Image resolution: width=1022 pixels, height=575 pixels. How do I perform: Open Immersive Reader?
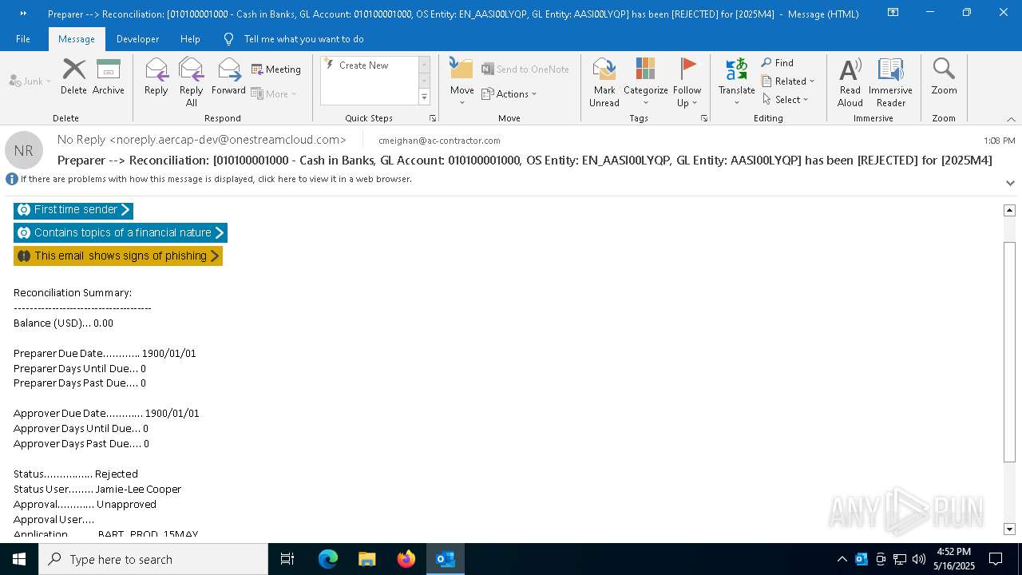(x=890, y=82)
